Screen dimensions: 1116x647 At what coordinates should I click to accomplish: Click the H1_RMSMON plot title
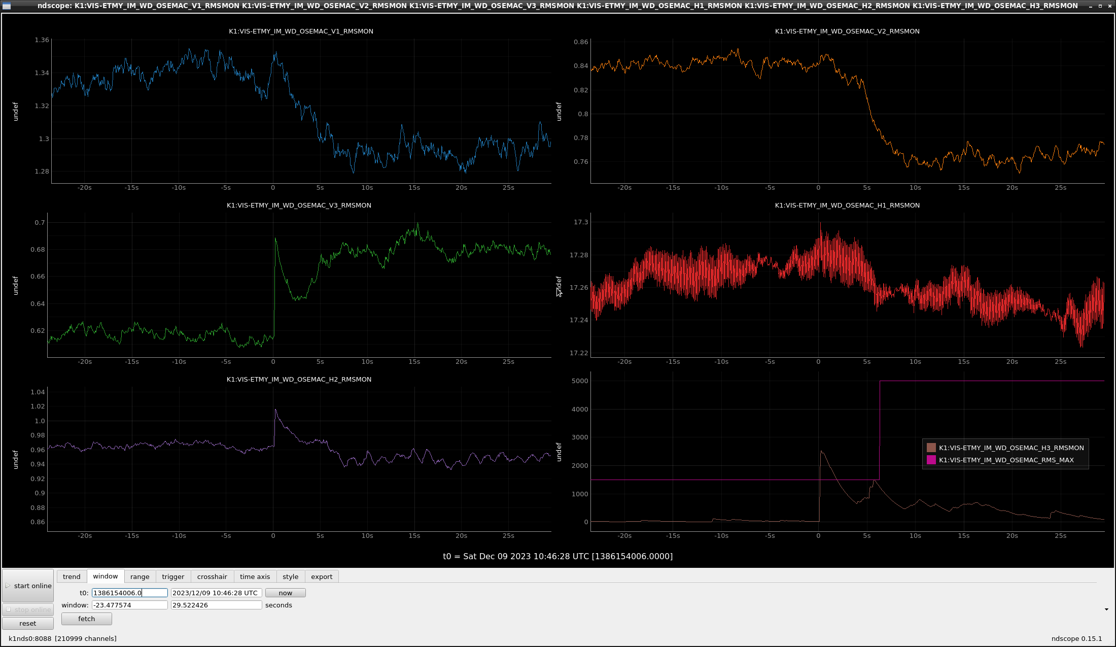point(847,205)
